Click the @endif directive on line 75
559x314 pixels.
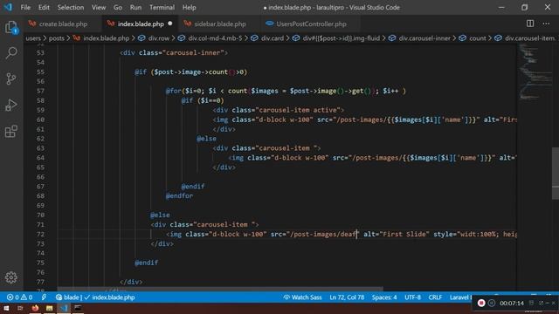pyautogui.click(x=146, y=263)
